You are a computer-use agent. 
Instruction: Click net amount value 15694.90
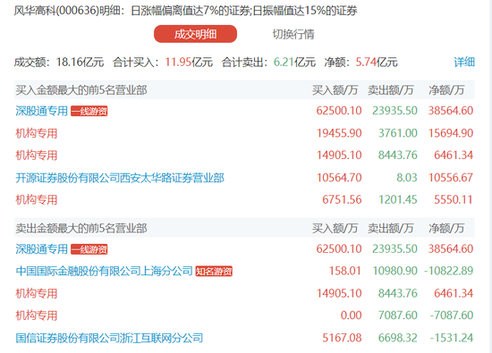click(x=451, y=133)
